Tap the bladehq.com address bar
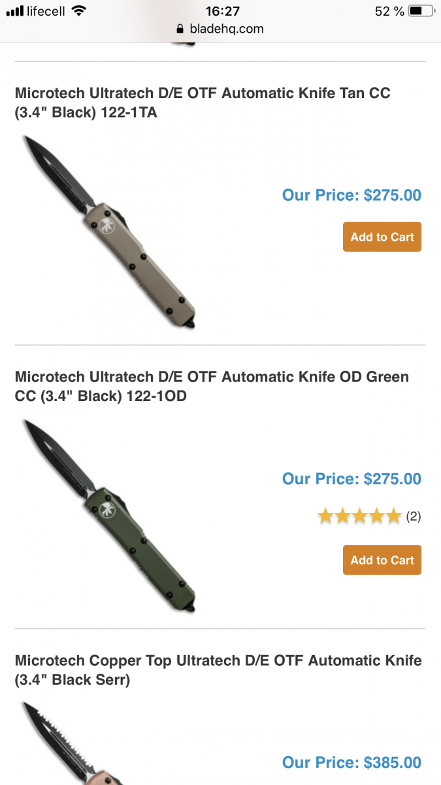 220,29
